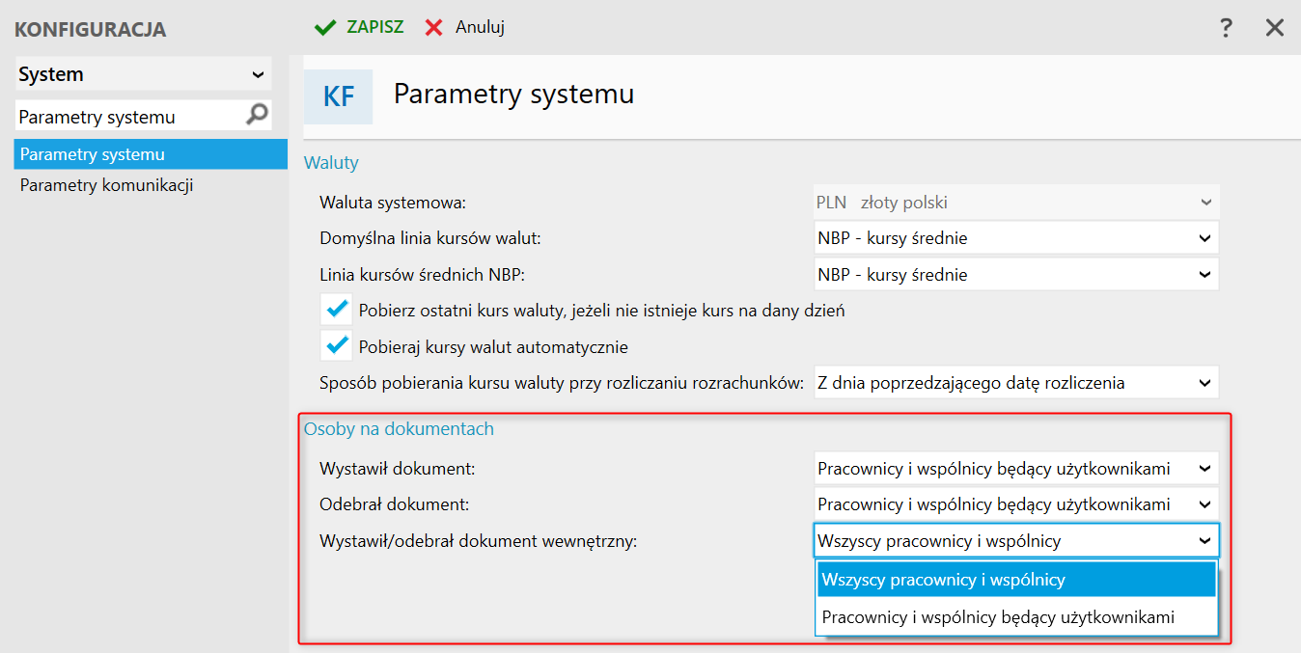The image size is (1301, 653).
Task: Click the search magnifier icon
Action: click(x=257, y=116)
